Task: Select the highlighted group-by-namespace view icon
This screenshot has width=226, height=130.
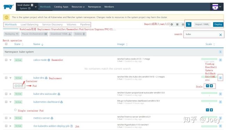Action: tap(188, 24)
